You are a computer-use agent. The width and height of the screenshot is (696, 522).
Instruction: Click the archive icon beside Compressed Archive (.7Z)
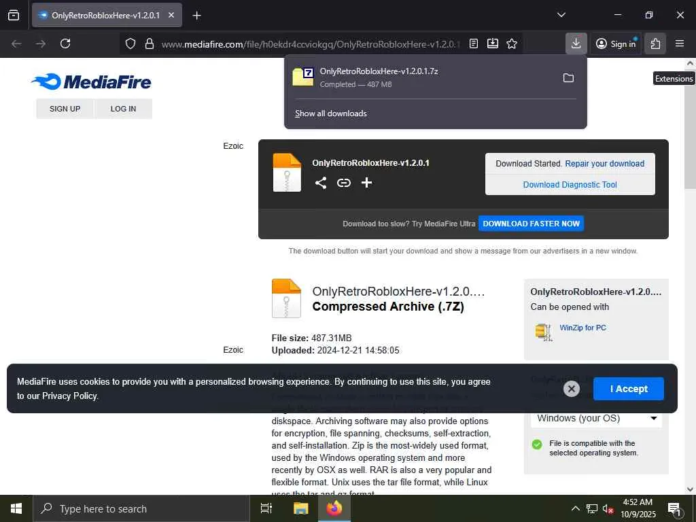(286, 298)
